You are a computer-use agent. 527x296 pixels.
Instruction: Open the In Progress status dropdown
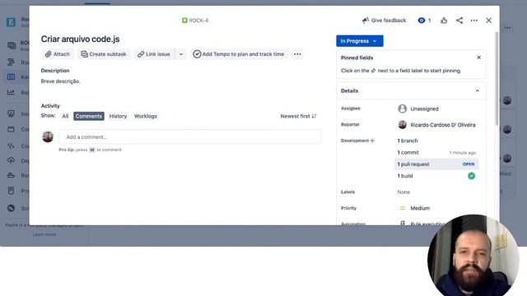click(360, 41)
